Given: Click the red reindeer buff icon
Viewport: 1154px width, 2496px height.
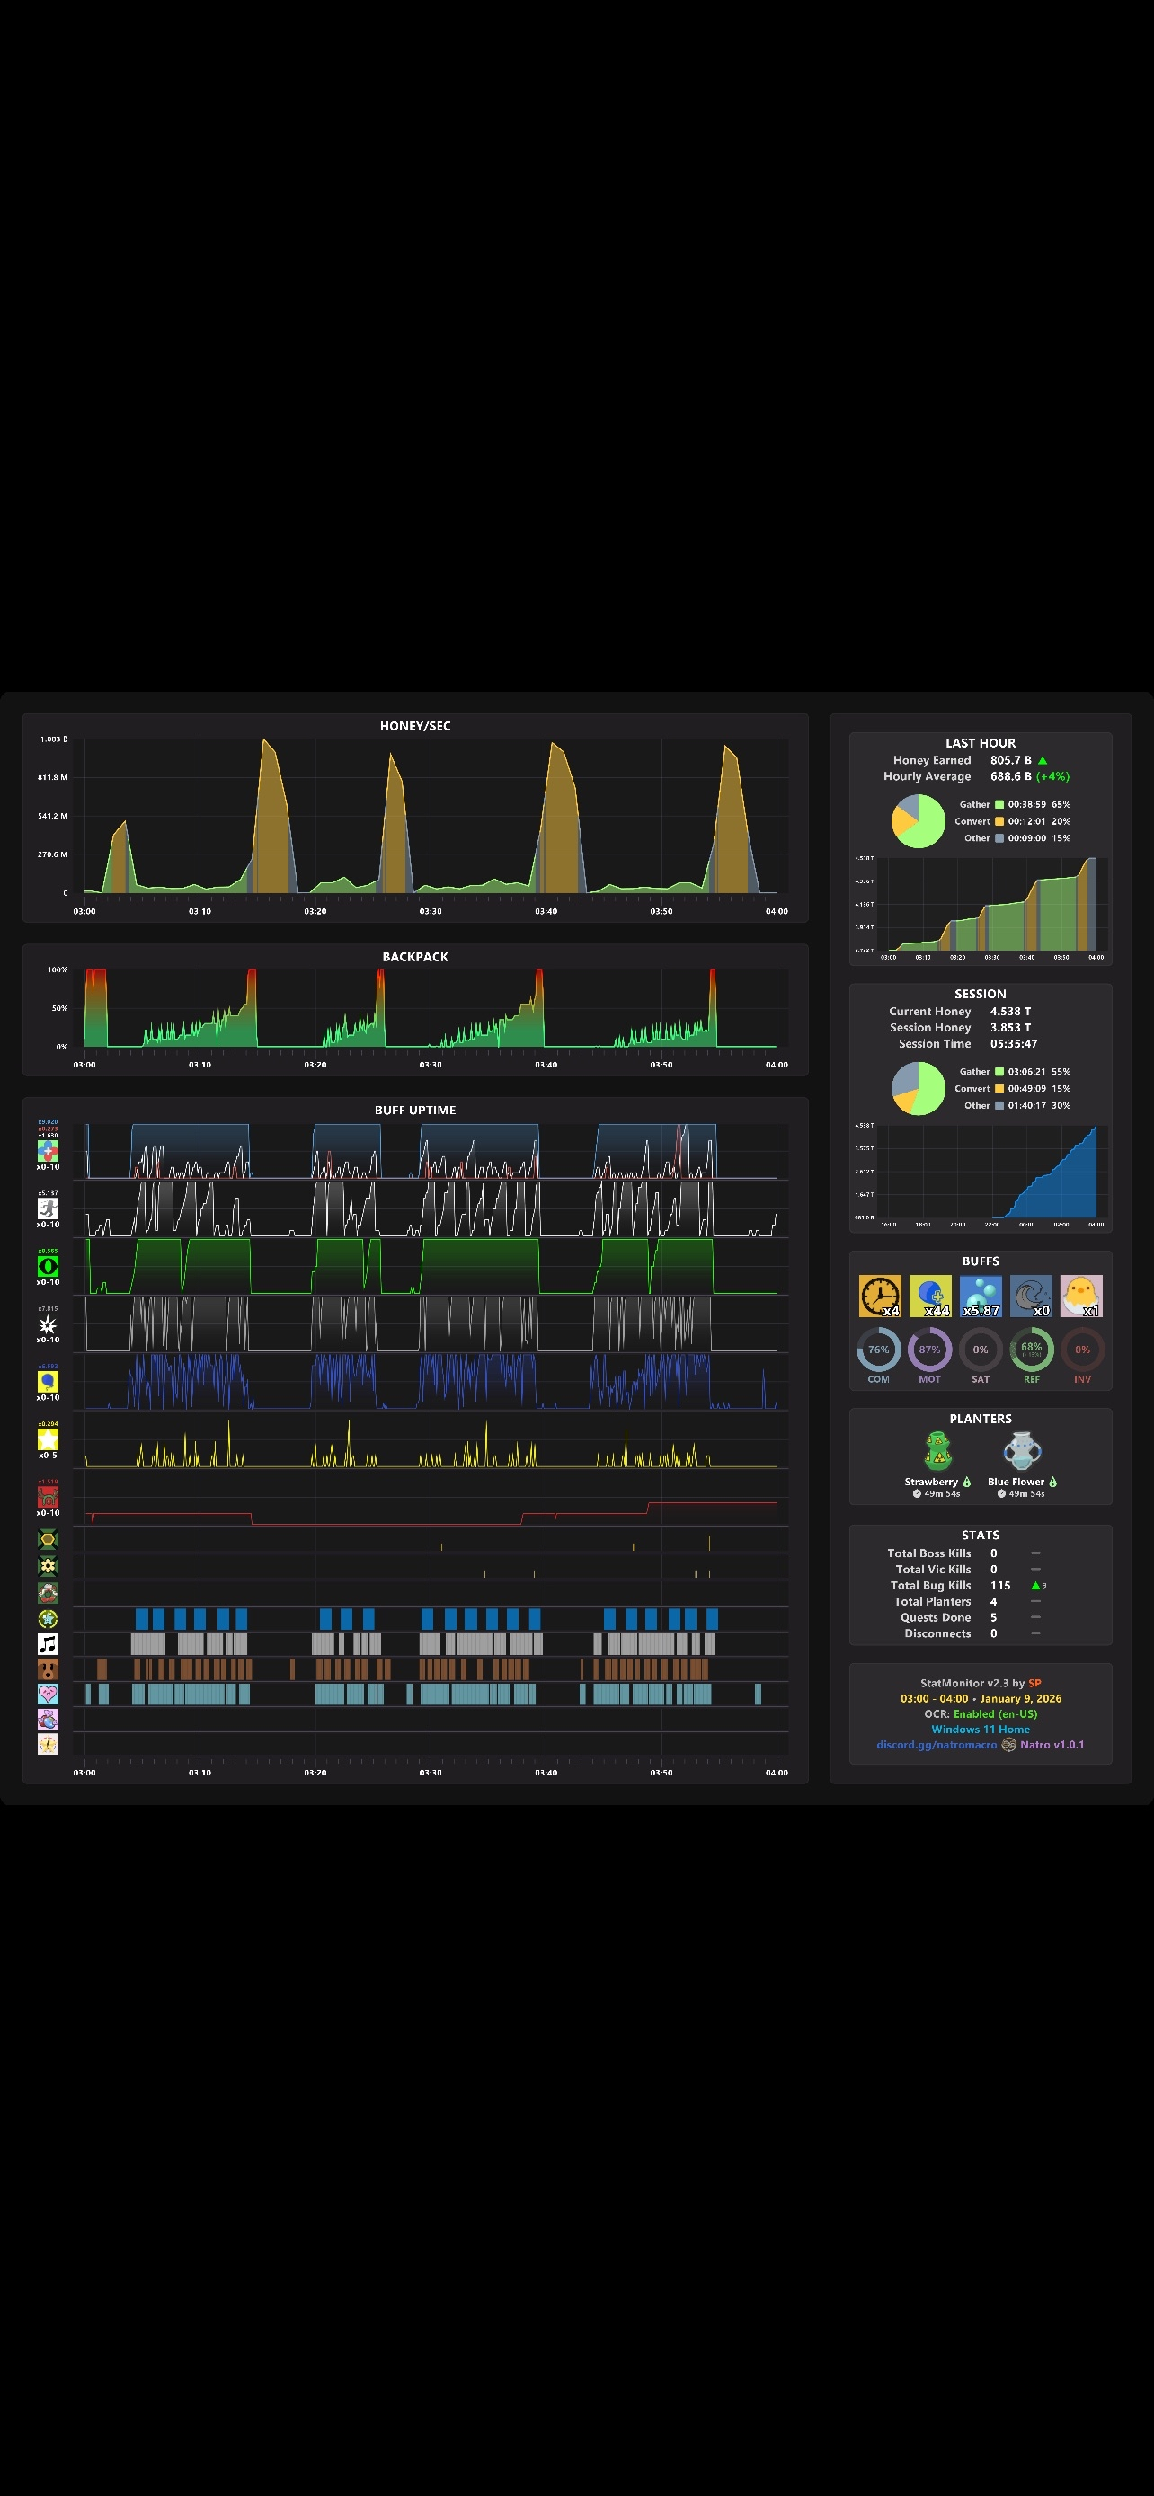Looking at the screenshot, I should (48, 1497).
